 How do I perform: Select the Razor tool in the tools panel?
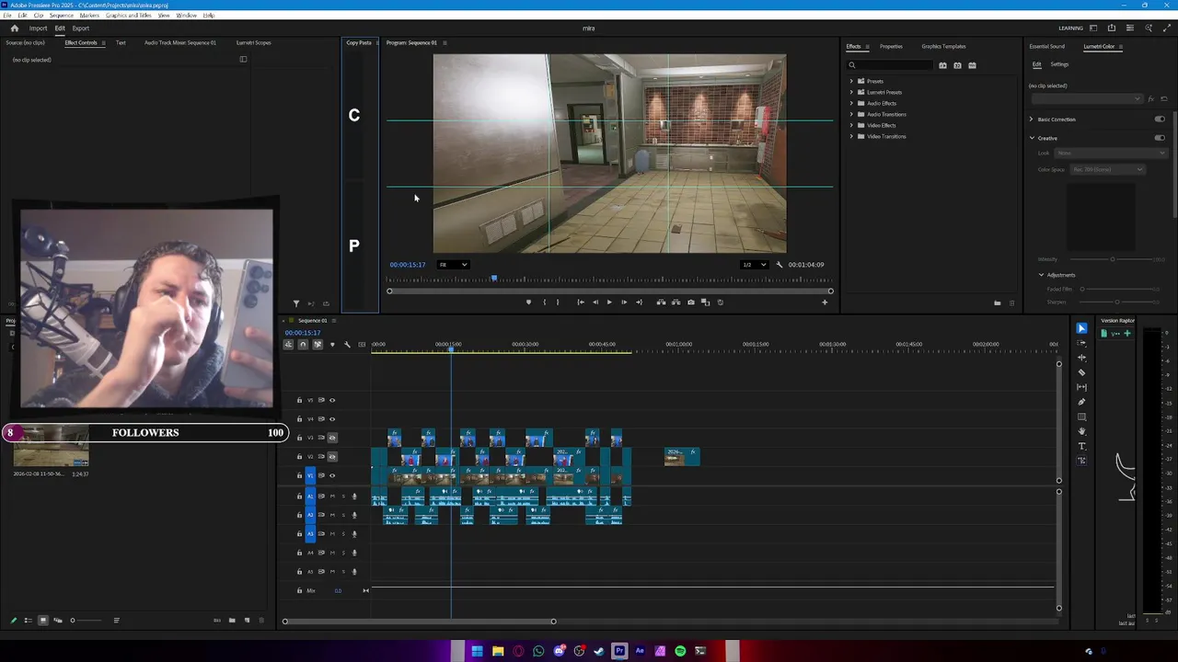[x=1081, y=372]
